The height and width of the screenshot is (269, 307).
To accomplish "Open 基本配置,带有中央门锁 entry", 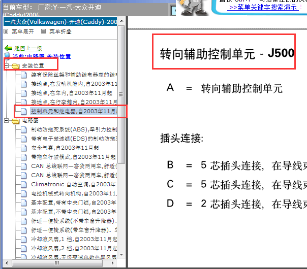I will click(74, 203).
